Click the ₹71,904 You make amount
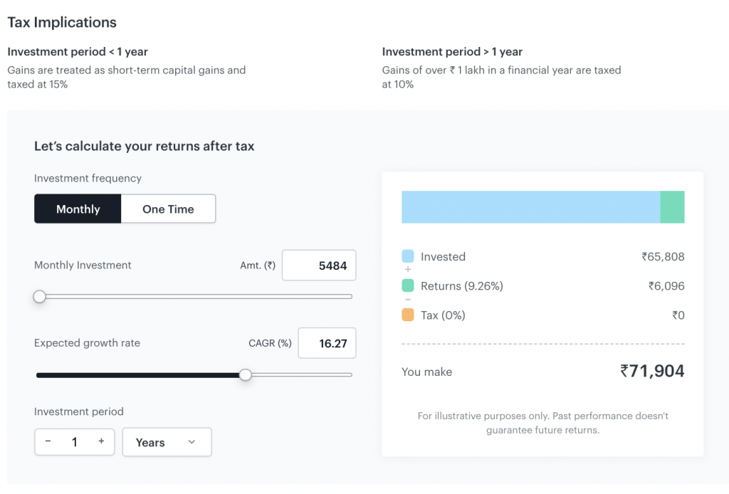 [x=652, y=371]
